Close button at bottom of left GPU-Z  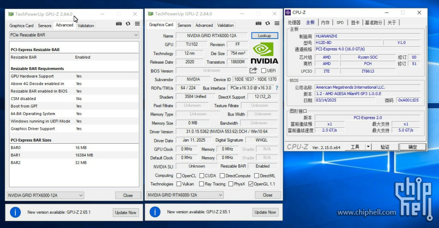128,195
